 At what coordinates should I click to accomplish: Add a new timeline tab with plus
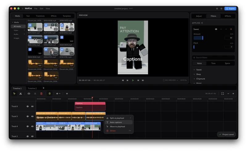(44, 88)
